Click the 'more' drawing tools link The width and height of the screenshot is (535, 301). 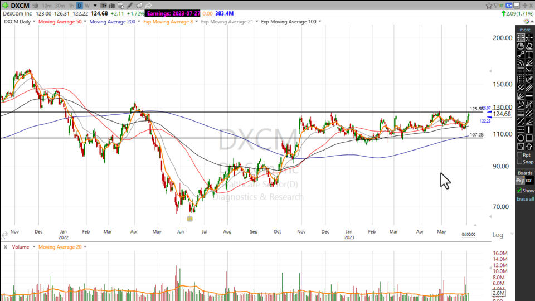525,30
